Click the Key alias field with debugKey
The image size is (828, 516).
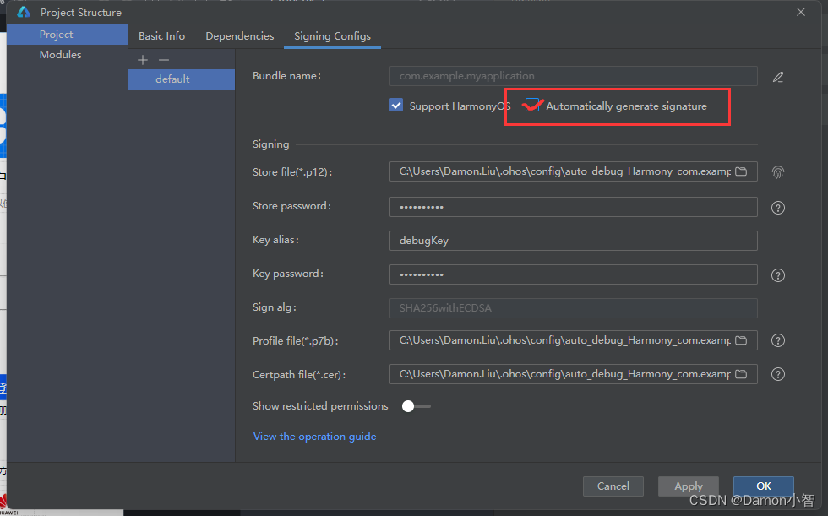(574, 241)
